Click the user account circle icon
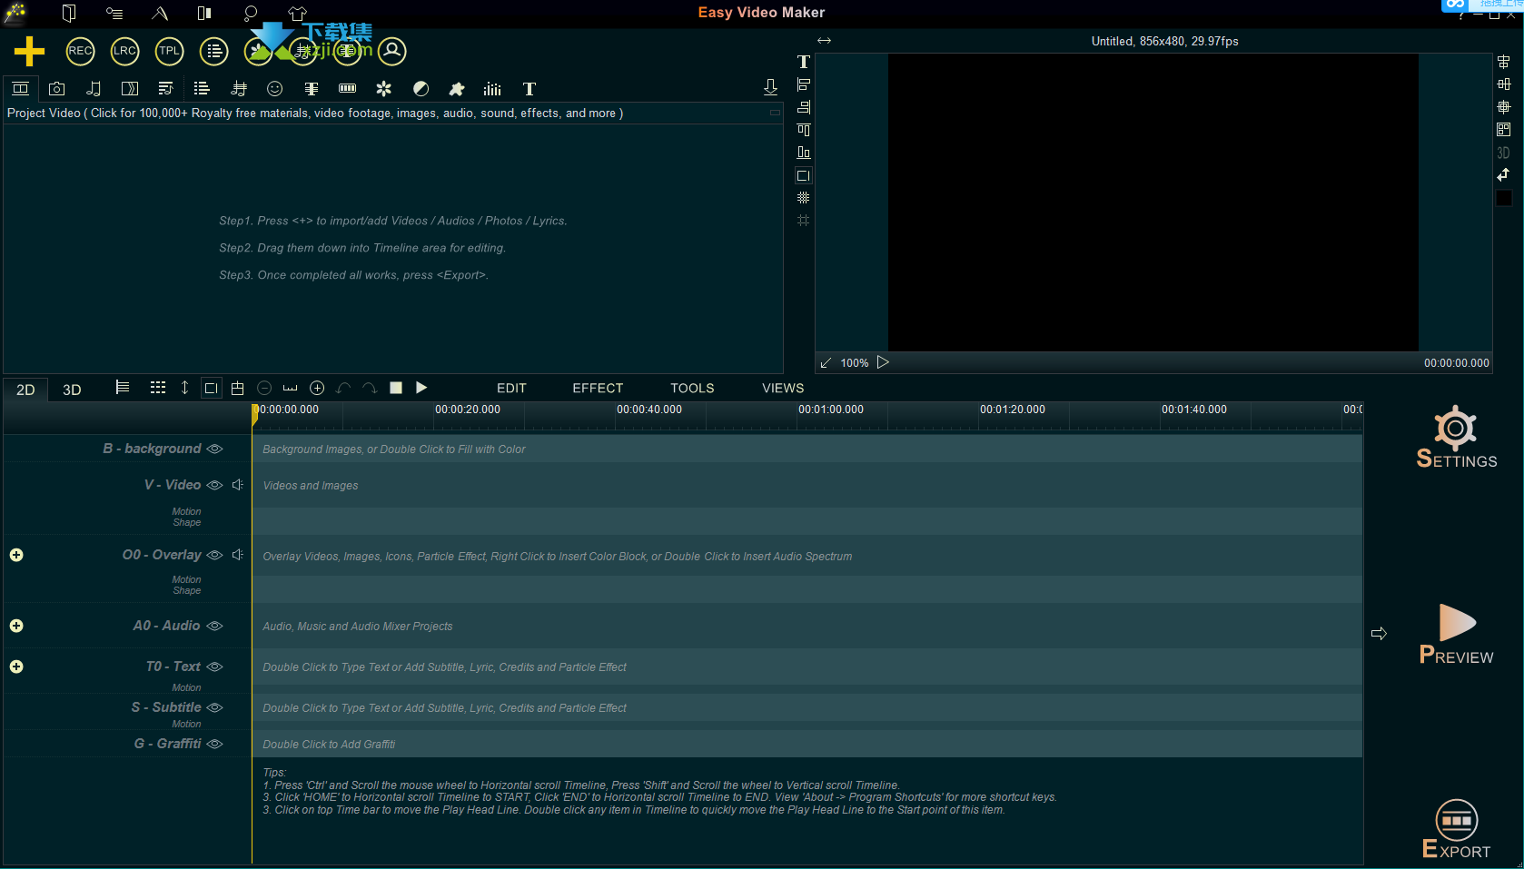 (x=392, y=51)
